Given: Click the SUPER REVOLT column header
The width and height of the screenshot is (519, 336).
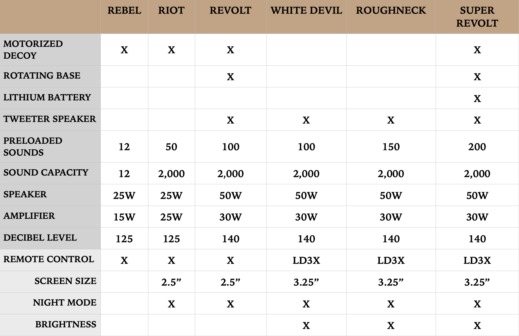Looking at the screenshot, I should pos(477,17).
